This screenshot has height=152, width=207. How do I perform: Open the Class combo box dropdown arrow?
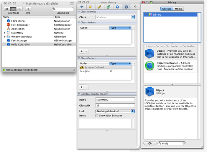tap(133, 17)
